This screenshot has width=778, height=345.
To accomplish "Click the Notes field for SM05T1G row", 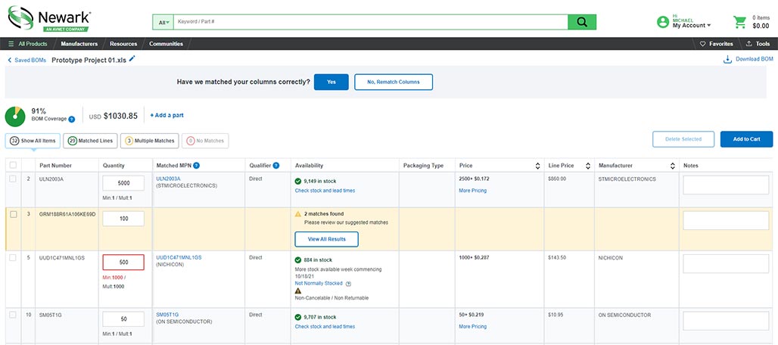I will point(726,321).
